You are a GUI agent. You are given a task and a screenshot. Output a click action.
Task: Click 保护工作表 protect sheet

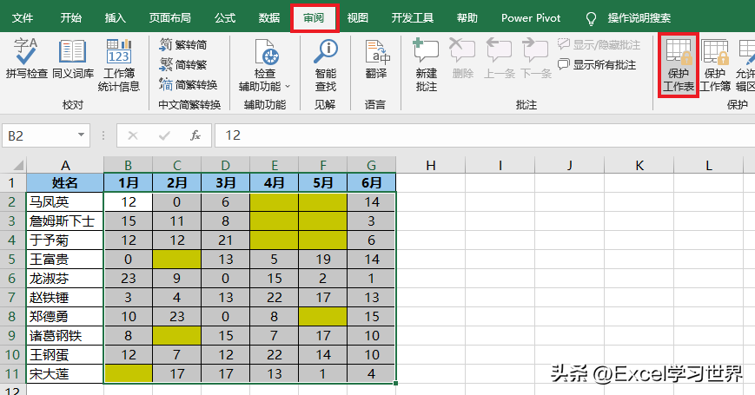[679, 65]
